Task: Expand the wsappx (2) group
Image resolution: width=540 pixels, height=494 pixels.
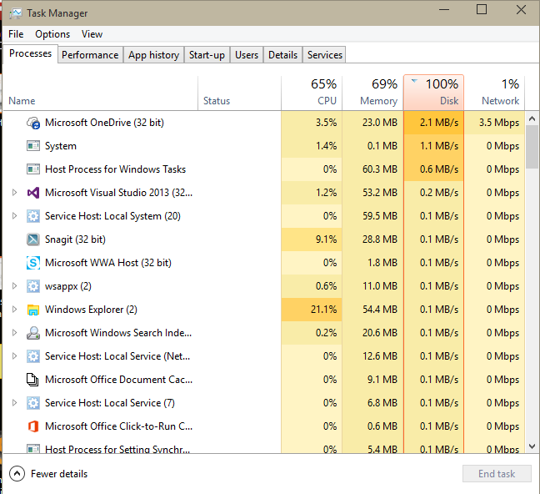Action: pyautogui.click(x=14, y=286)
